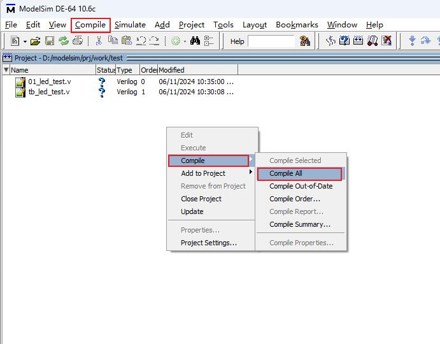Click the Order column header
The height and width of the screenshot is (344, 440).
pos(149,69)
